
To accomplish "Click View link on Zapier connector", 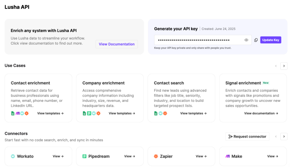I will point(201,156).
